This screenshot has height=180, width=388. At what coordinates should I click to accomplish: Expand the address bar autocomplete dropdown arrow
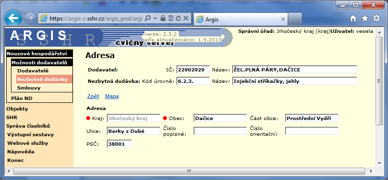155,19
